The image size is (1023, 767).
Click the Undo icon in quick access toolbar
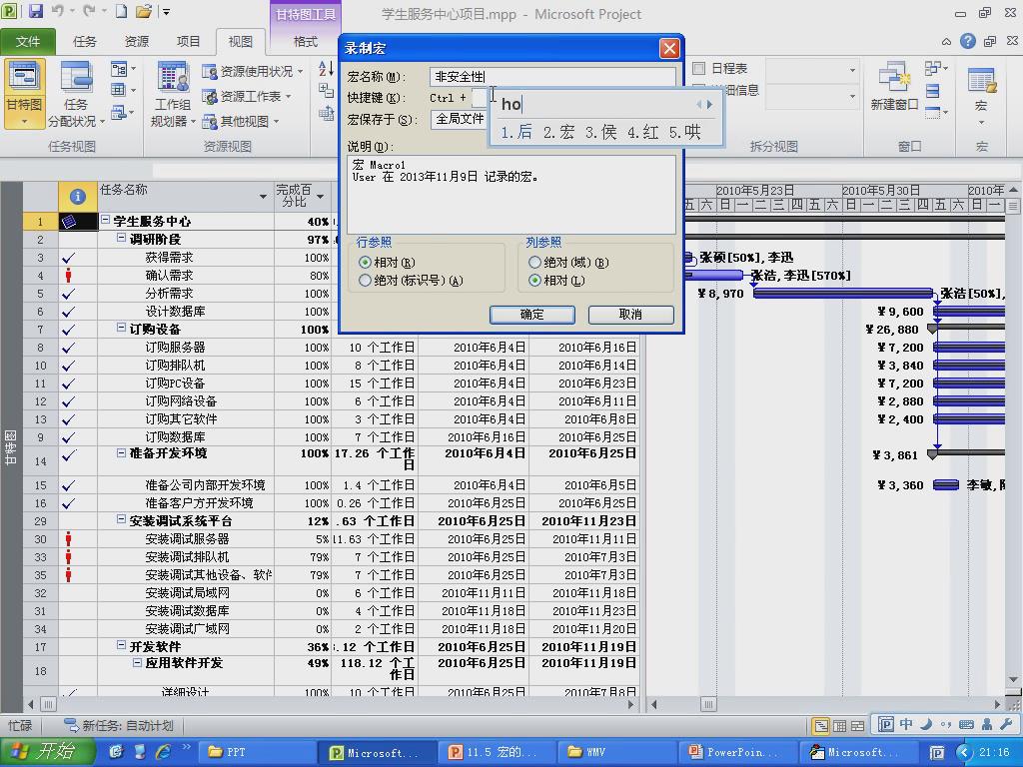pyautogui.click(x=57, y=11)
